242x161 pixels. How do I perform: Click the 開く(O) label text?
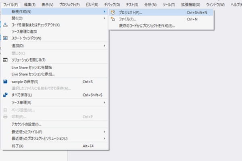tap(17, 18)
